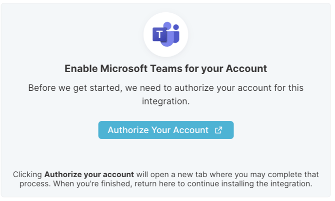
Task: Click the purple T tile in Teams logo
Action: (160, 34)
